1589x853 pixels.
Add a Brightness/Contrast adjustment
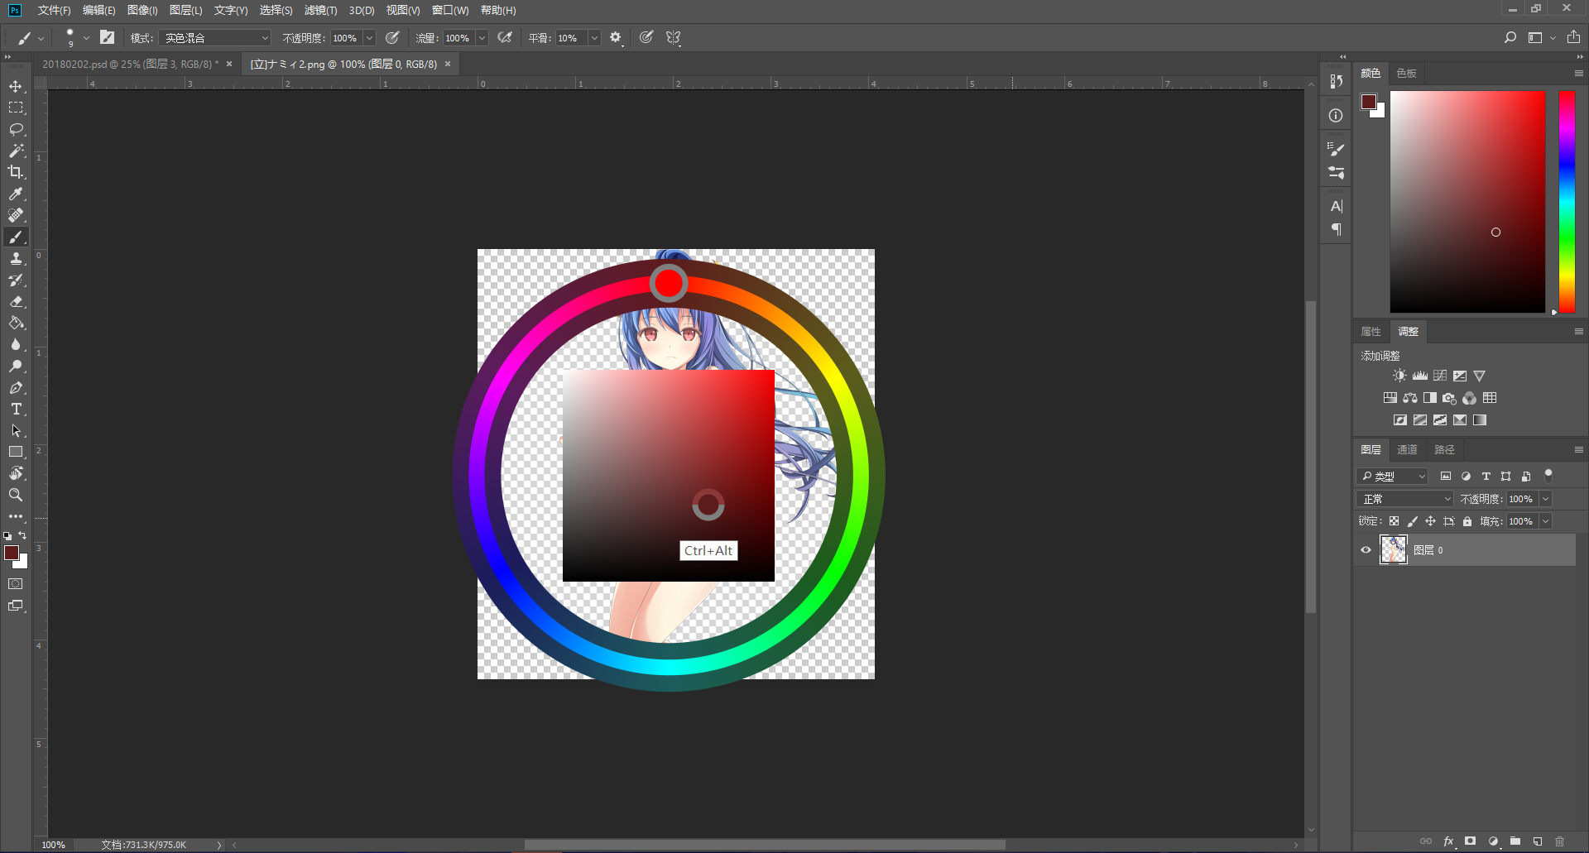1399,376
